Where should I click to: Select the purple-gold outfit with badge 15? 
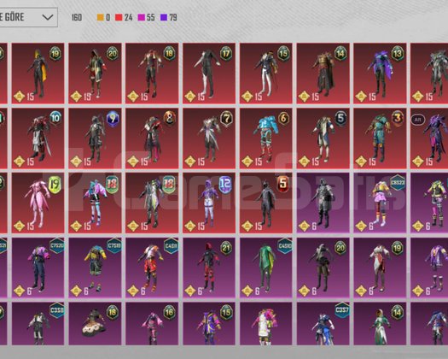(x=209, y=324)
